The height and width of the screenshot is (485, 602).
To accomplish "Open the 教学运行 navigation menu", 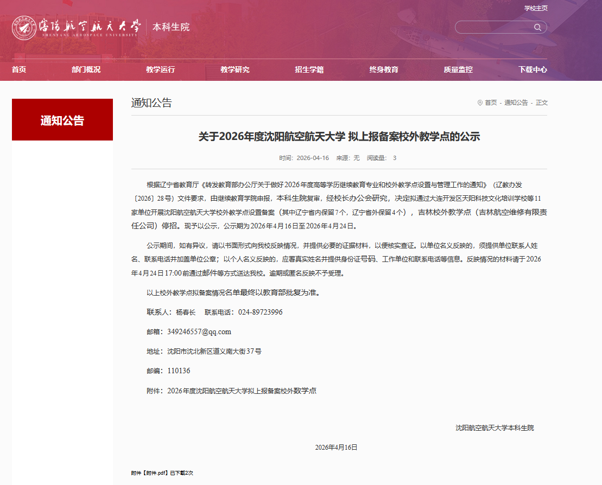I will point(160,69).
